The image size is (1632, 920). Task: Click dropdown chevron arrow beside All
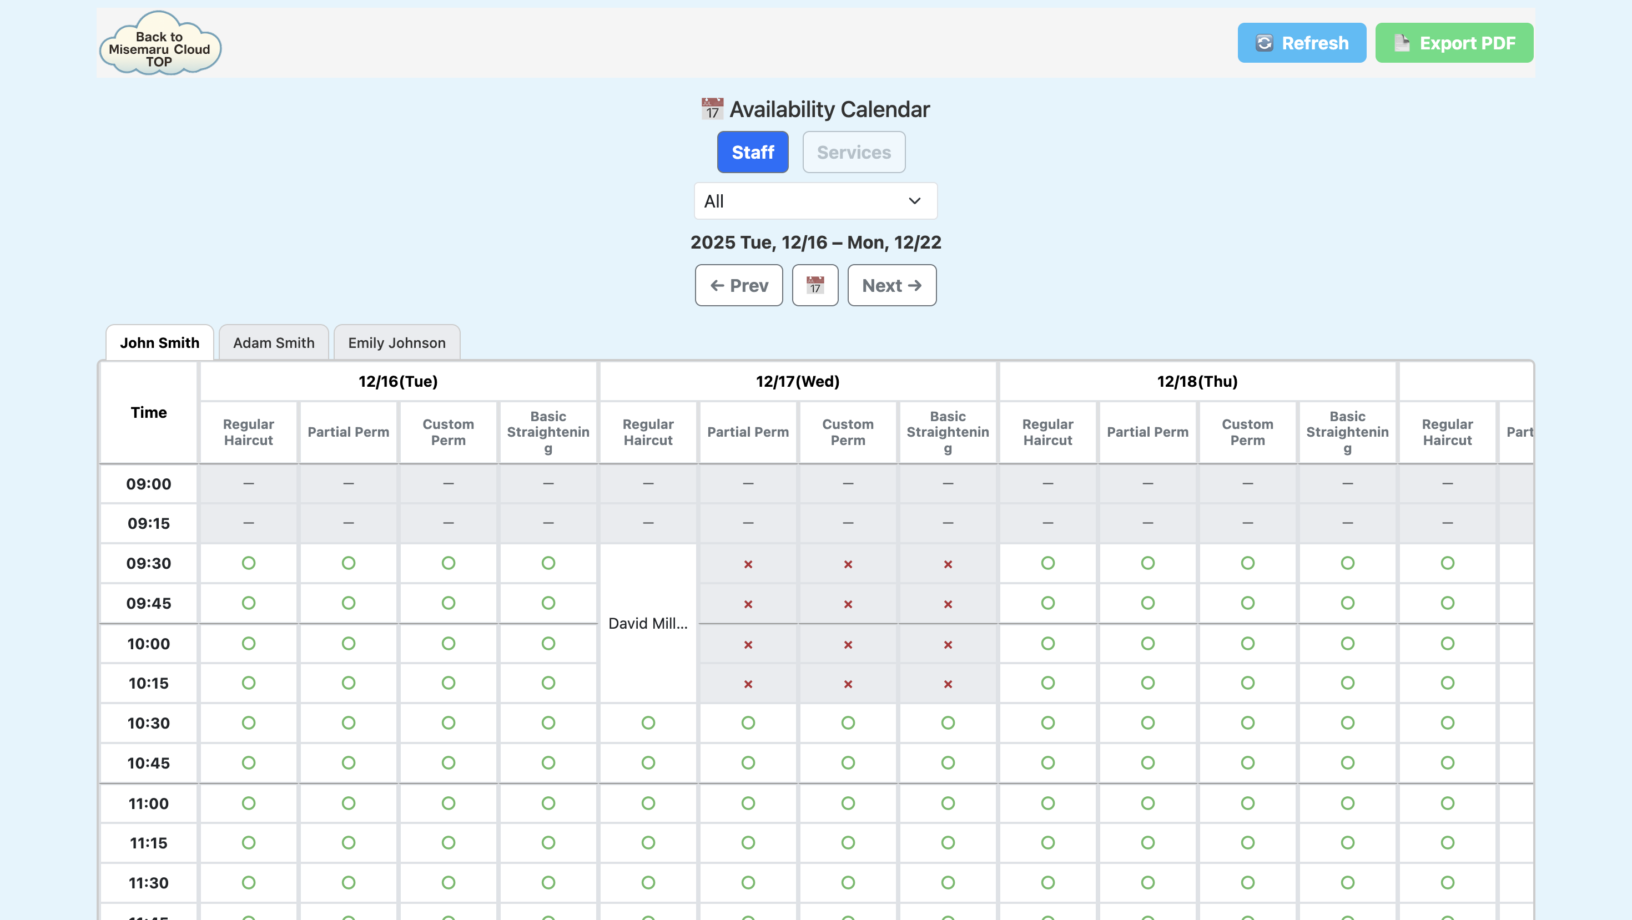[x=914, y=201]
